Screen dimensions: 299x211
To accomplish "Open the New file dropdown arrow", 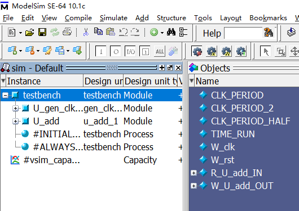I will point(20,33).
